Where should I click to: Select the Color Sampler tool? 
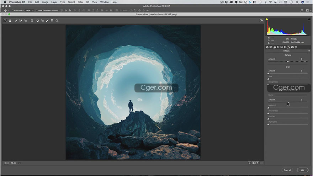click(21, 21)
